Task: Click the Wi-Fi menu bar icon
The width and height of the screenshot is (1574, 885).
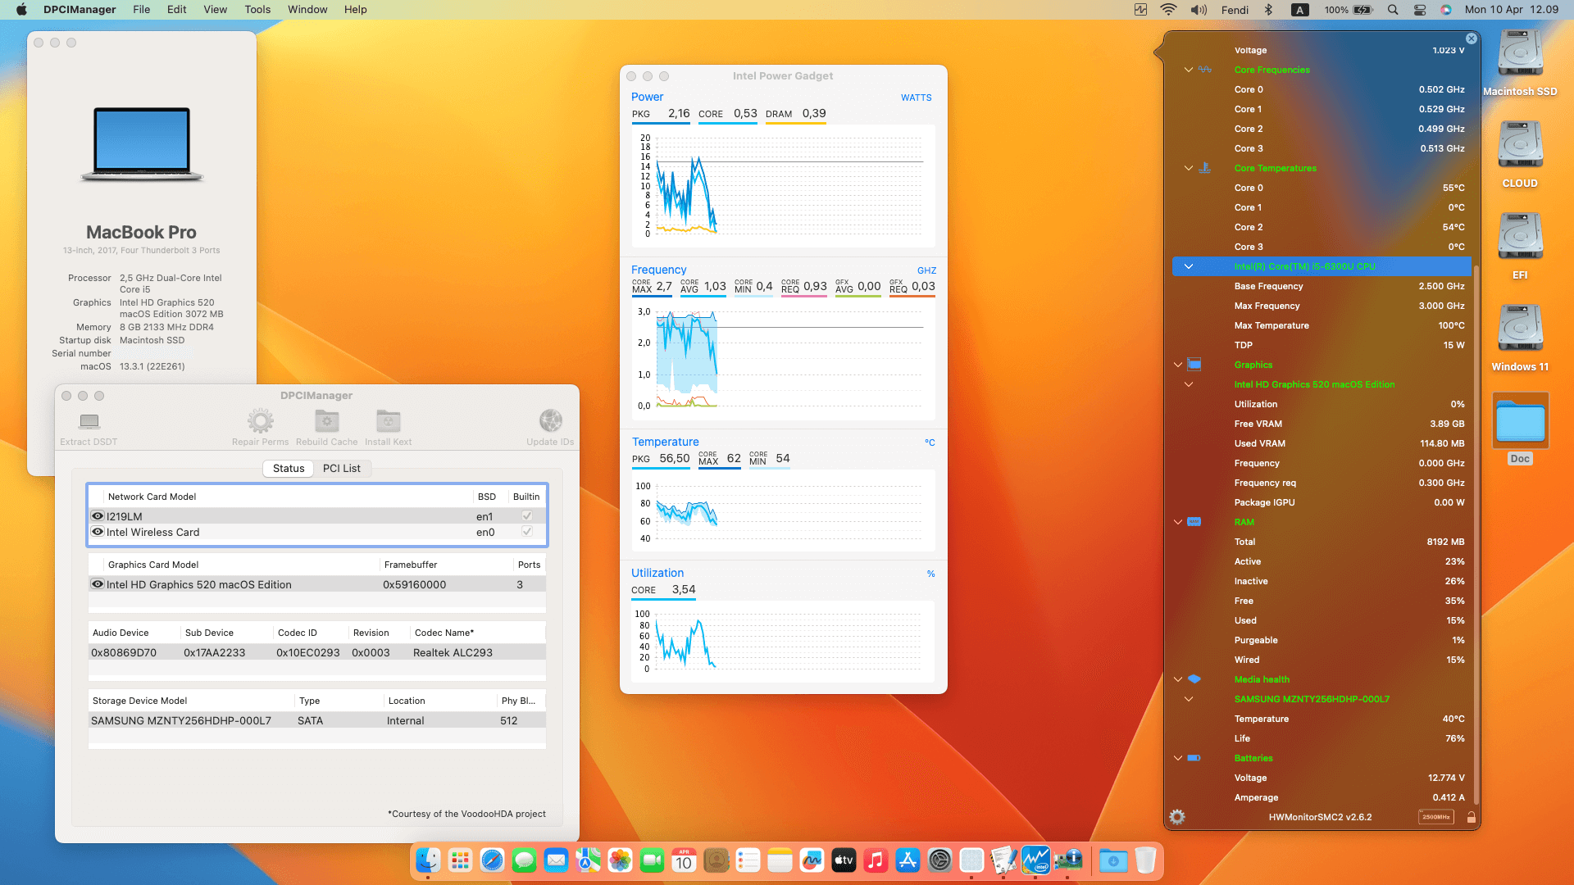Action: [x=1168, y=10]
